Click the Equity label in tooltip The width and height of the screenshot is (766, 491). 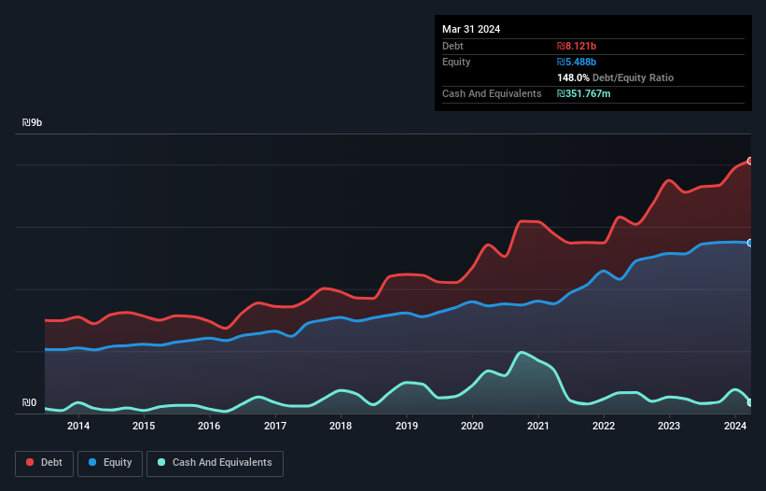tap(456, 62)
